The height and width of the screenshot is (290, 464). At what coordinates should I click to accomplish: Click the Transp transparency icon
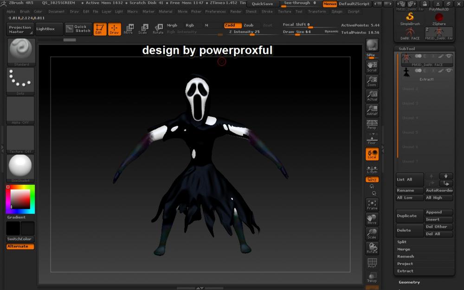click(x=372, y=277)
